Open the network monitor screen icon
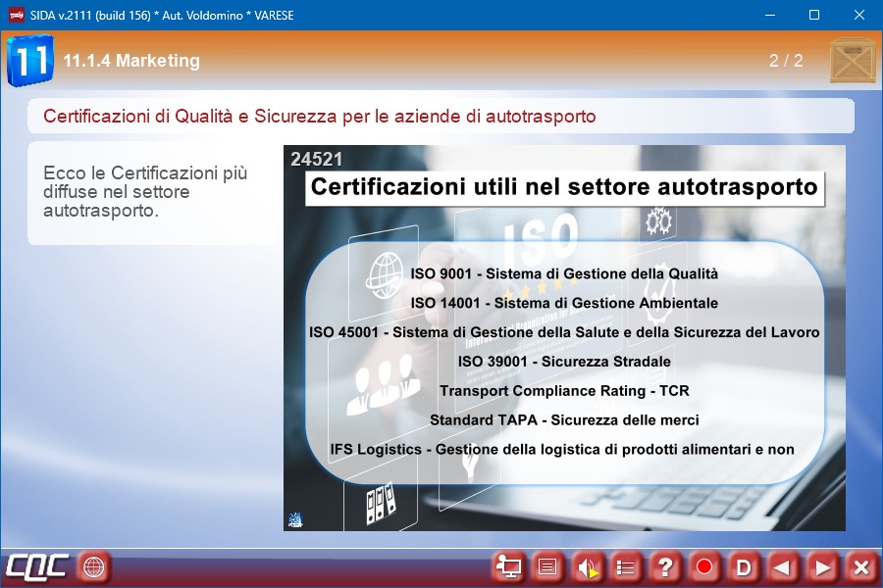This screenshot has height=588, width=883. [508, 566]
